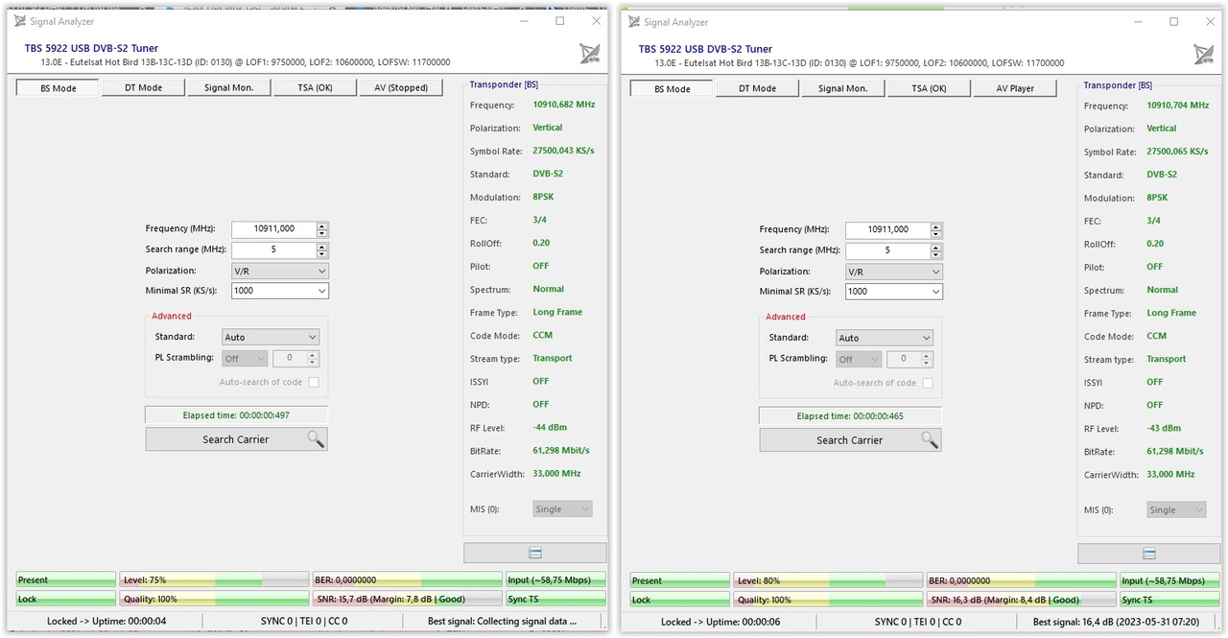This screenshot has width=1228, height=638.
Task: Click the magnifier icon on right Search Carrier
Action: pyautogui.click(x=930, y=440)
